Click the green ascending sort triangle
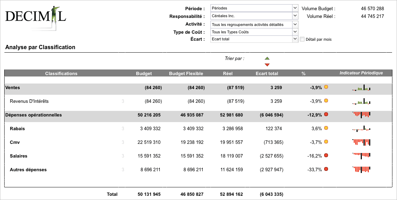Viewport: 397px width, 200px height. pyautogui.click(x=267, y=58)
